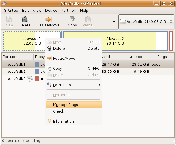
Task: Click the trash icon beside Delete menu entry
Action: coord(49,48)
